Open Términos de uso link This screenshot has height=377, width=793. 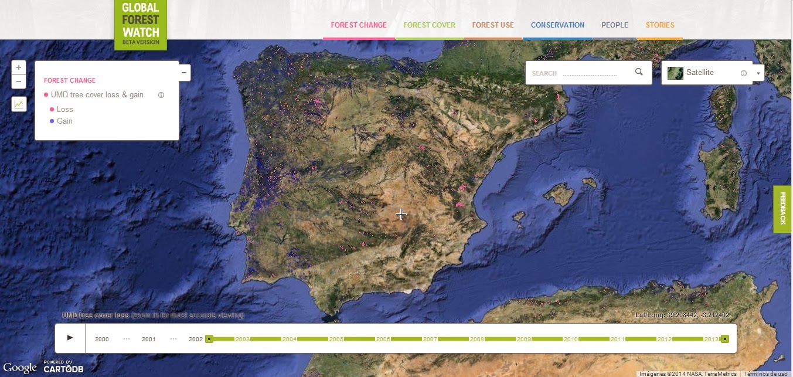(x=765, y=373)
